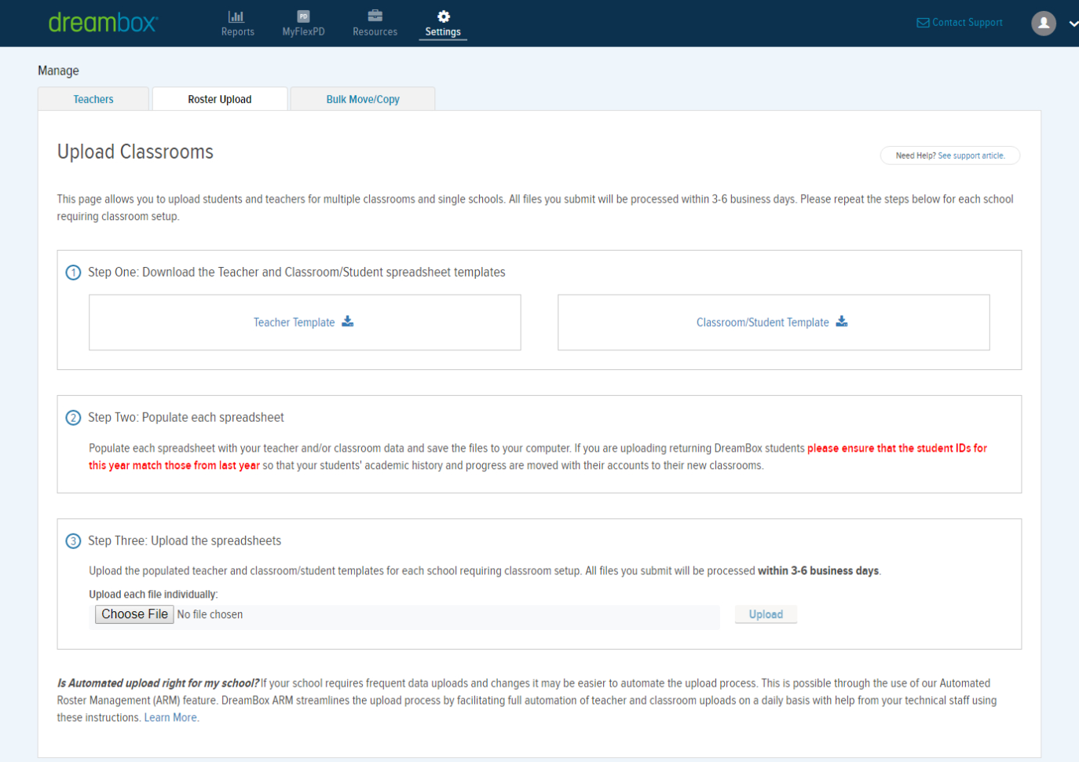Image resolution: width=1079 pixels, height=762 pixels.
Task: Download the Teacher Template
Action: point(305,322)
